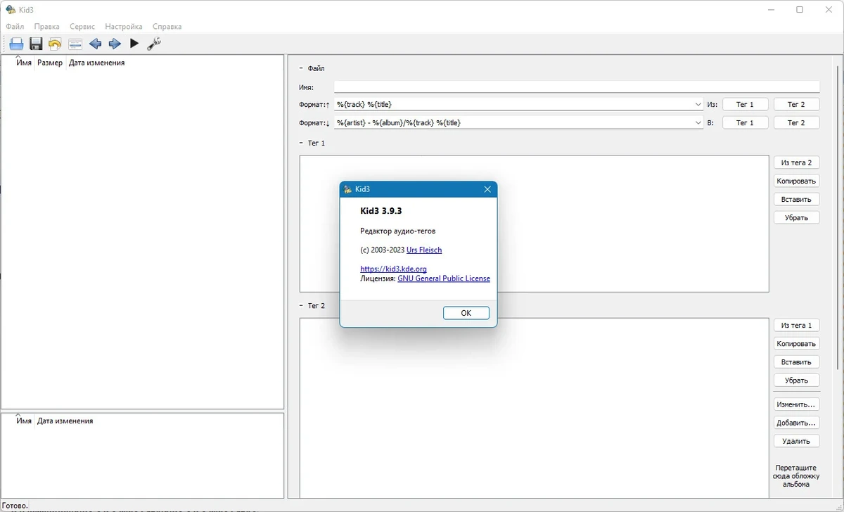Open the Файл menu
This screenshot has height=512, width=844.
pyautogui.click(x=15, y=27)
